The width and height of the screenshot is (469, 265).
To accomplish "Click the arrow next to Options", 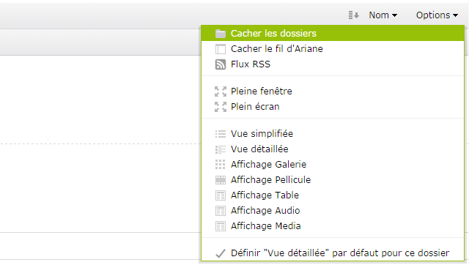I will click(x=455, y=15).
